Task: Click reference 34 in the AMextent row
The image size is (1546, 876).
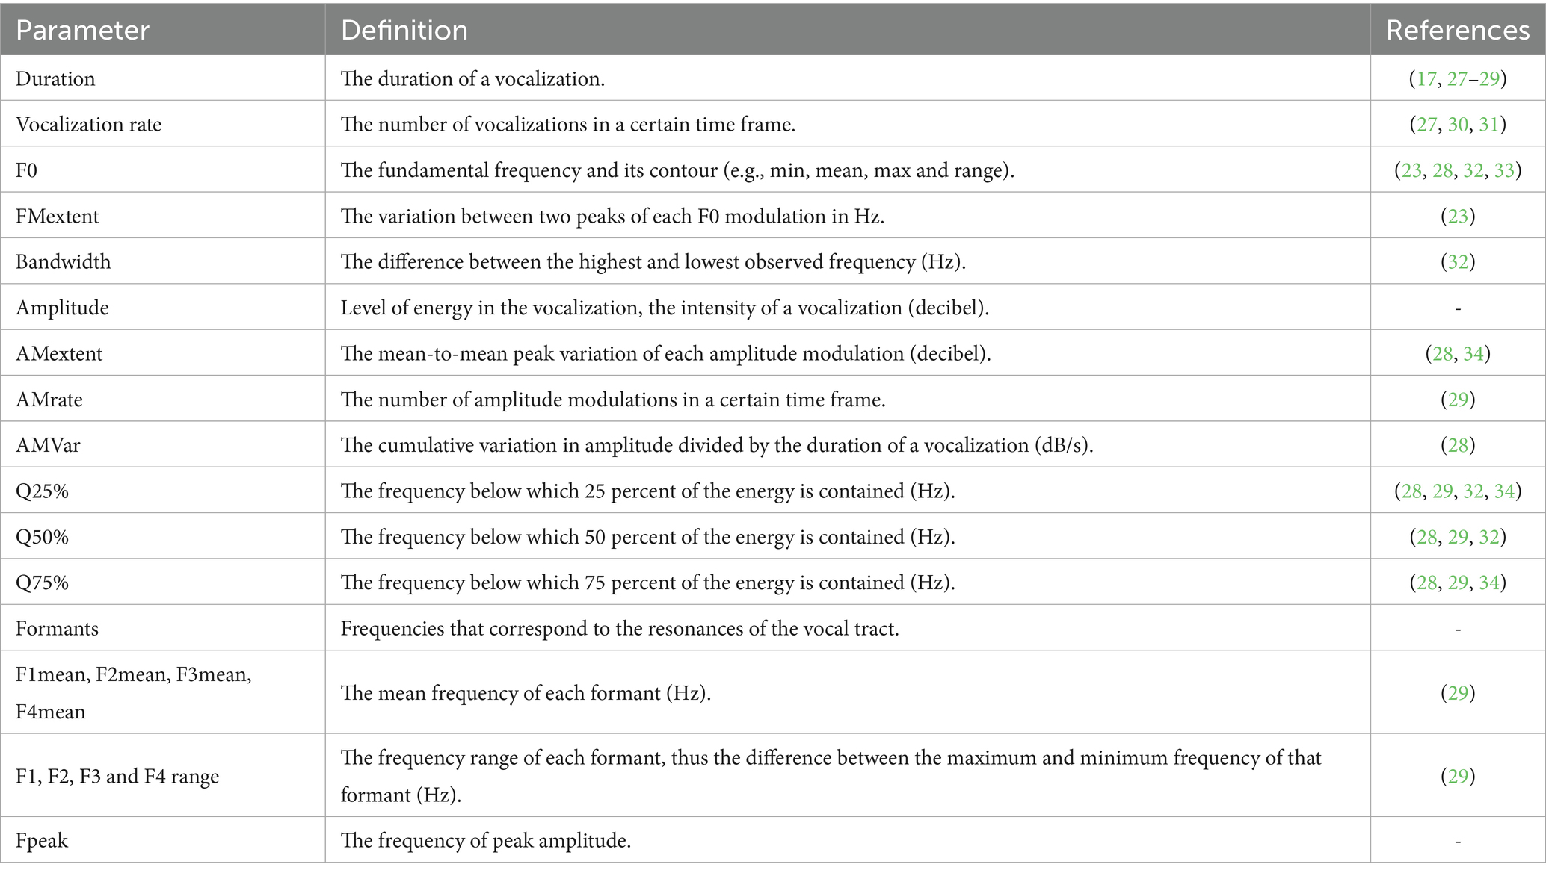Action: [x=1473, y=353]
